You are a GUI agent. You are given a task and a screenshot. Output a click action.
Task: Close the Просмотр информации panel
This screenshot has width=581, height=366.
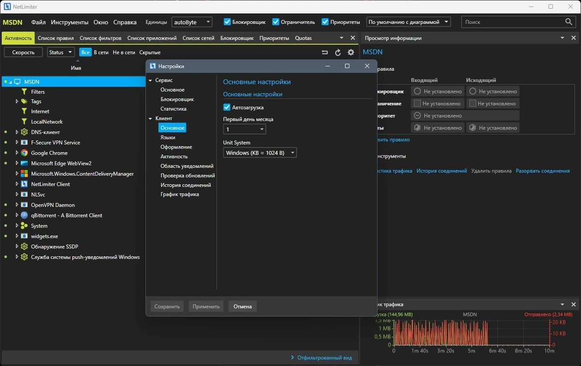[574, 38]
